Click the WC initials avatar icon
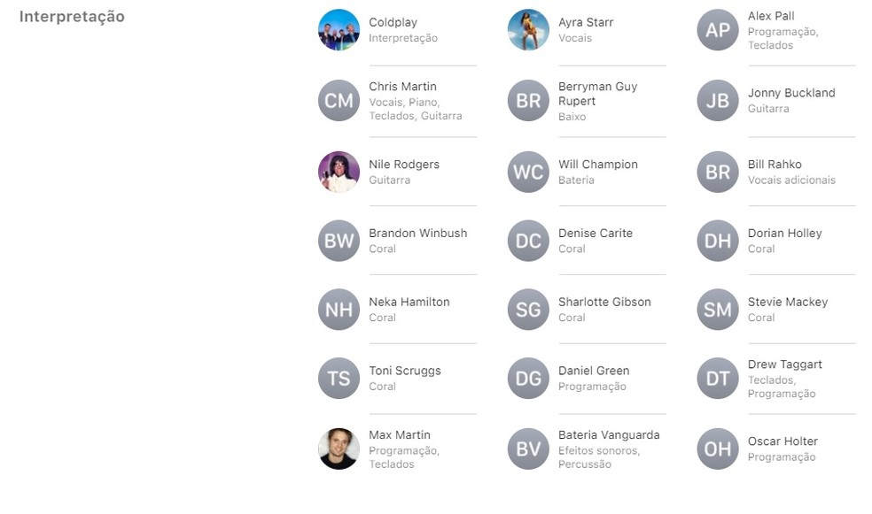Image resolution: width=872 pixels, height=514 pixels. point(528,172)
